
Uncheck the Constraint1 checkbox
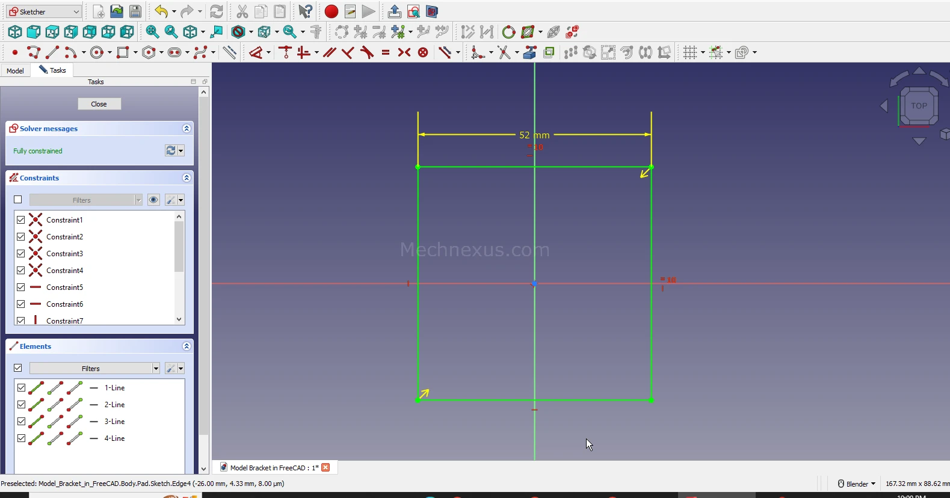(x=21, y=220)
